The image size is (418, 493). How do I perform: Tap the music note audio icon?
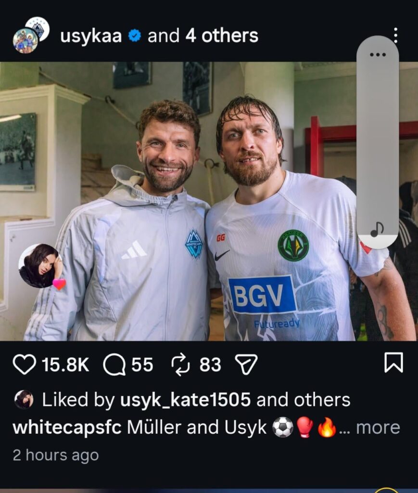click(377, 230)
